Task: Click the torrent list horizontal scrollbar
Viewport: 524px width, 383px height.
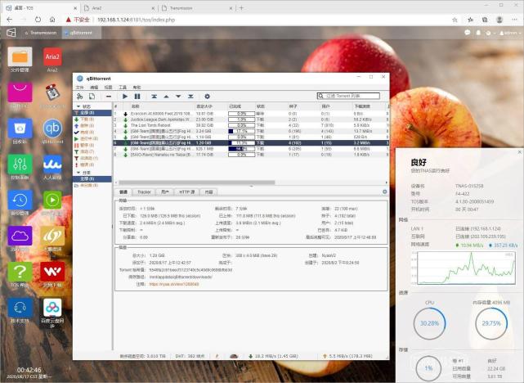Action: pos(197,182)
